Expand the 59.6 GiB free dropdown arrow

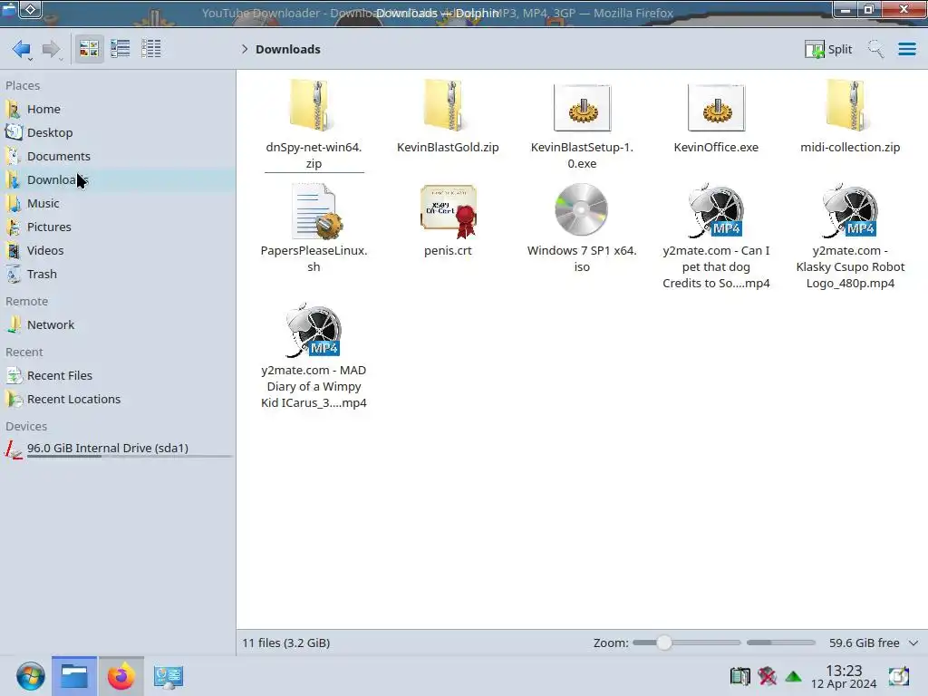[913, 643]
